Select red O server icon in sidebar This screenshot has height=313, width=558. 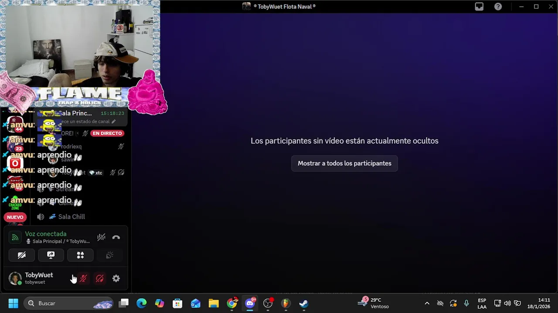15,163
